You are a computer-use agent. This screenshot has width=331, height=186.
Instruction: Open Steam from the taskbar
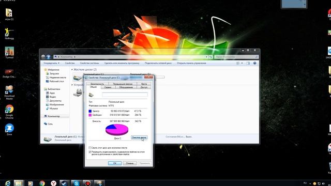click(64, 183)
